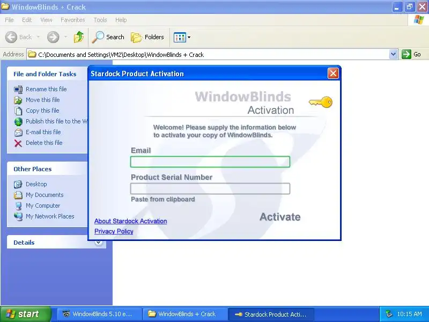Click the Delete this file link text
Image resolution: width=429 pixels, height=322 pixels.
44,143
